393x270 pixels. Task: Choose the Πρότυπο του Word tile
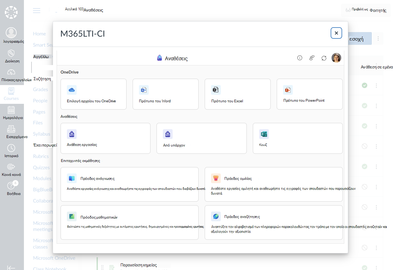point(166,94)
